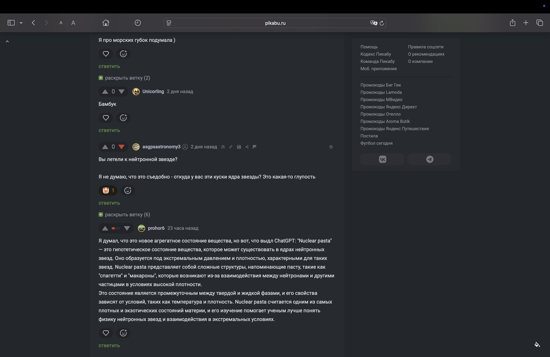Click ignore icon on asgpsastronomy3 comment

click(x=331, y=147)
